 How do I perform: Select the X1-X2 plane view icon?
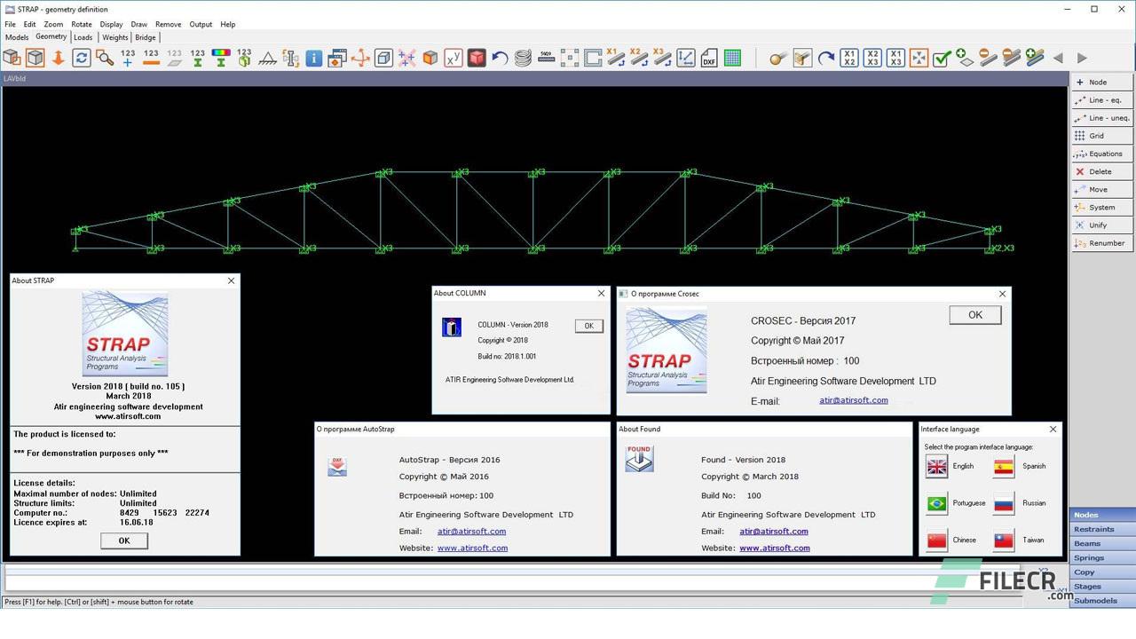click(849, 58)
